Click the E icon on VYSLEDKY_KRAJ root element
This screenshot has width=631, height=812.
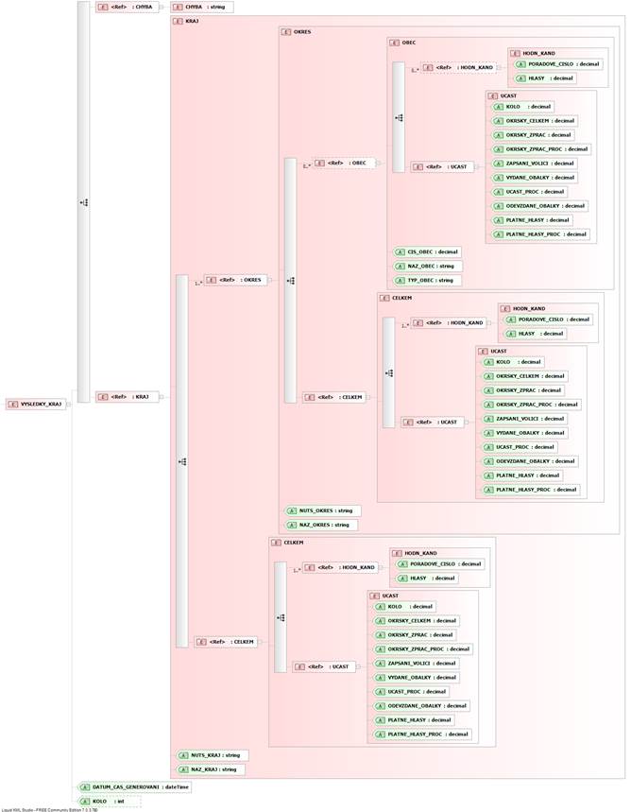pyautogui.click(x=13, y=405)
